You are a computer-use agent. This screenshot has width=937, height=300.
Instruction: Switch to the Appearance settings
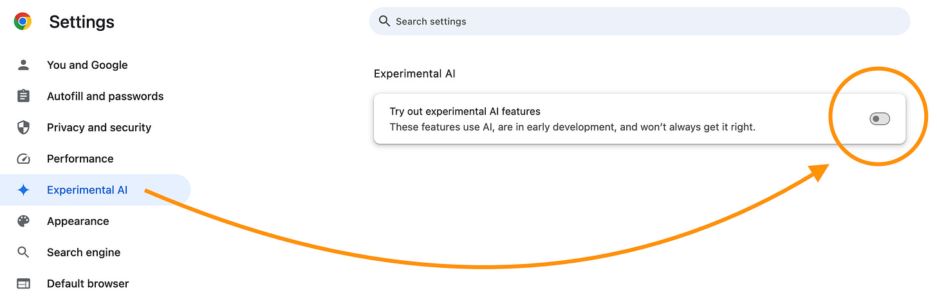point(78,221)
